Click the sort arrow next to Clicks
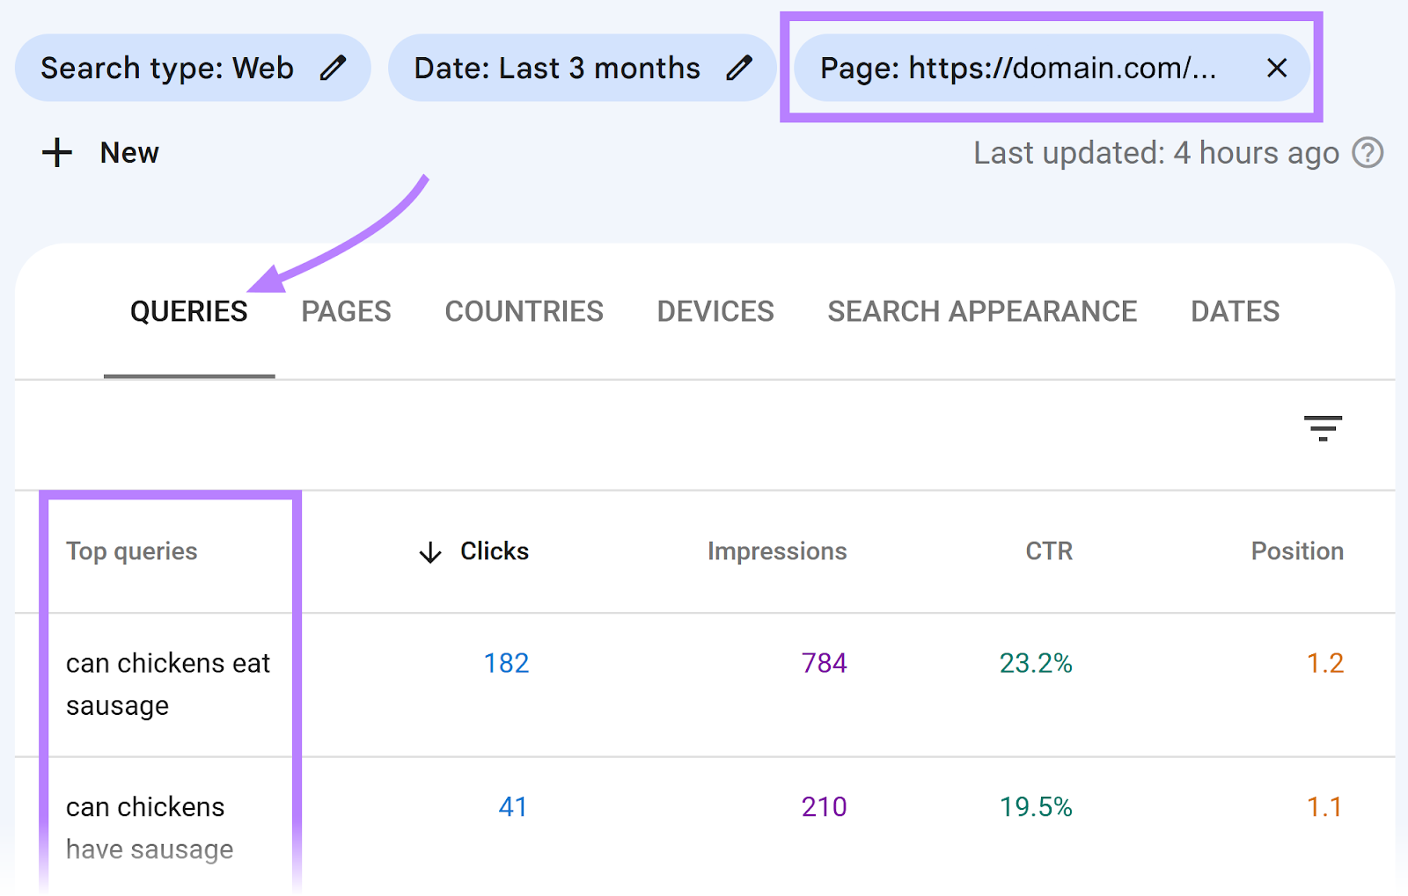The image size is (1408, 896). [429, 553]
